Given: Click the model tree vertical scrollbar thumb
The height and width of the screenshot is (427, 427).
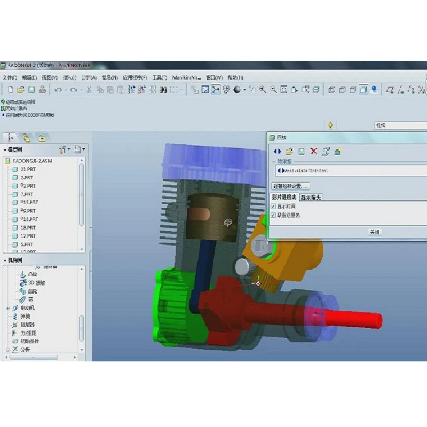Looking at the screenshot, I should (x=82, y=195).
